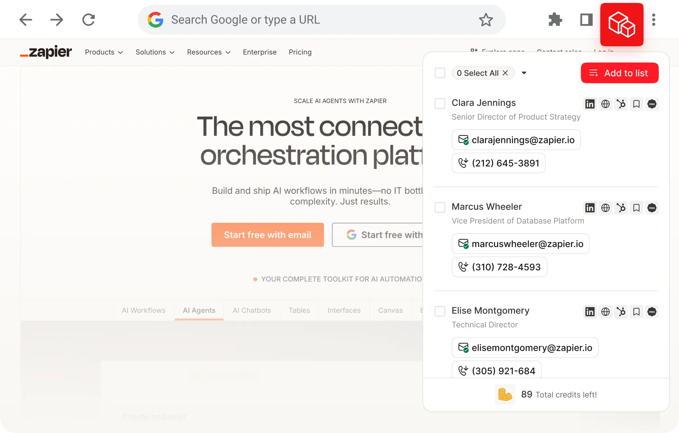Check the box next to Clara Jennings
679x433 pixels.
tap(440, 103)
